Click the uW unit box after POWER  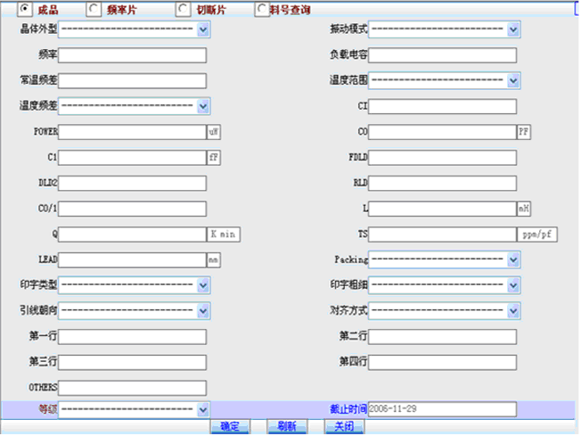pos(214,132)
